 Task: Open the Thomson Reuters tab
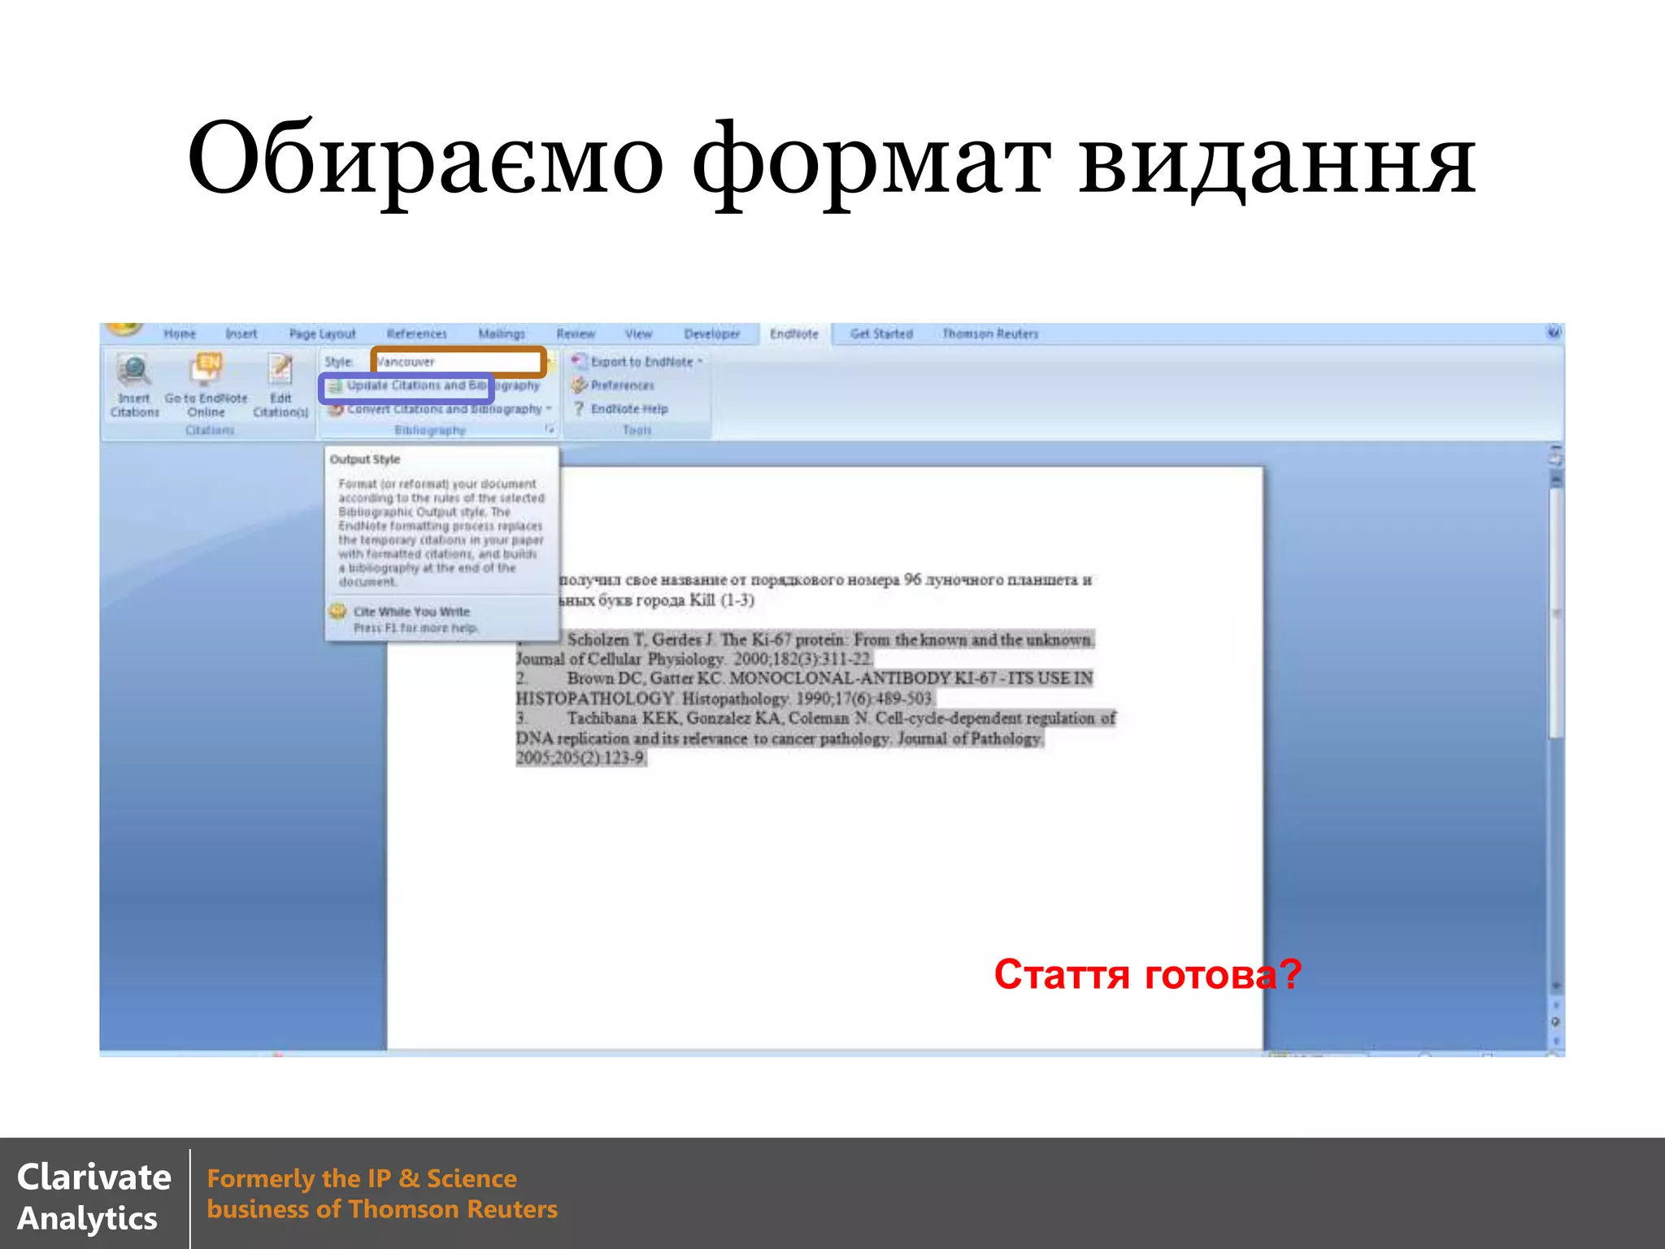tap(990, 334)
